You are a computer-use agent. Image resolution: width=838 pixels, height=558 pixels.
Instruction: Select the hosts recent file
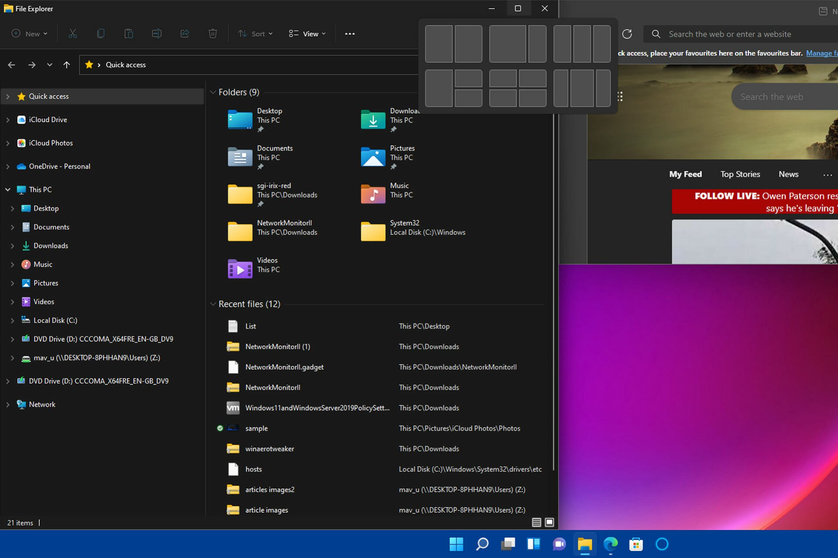[253, 469]
